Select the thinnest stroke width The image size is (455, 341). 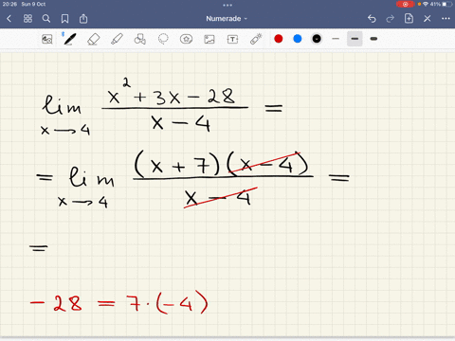pos(336,39)
